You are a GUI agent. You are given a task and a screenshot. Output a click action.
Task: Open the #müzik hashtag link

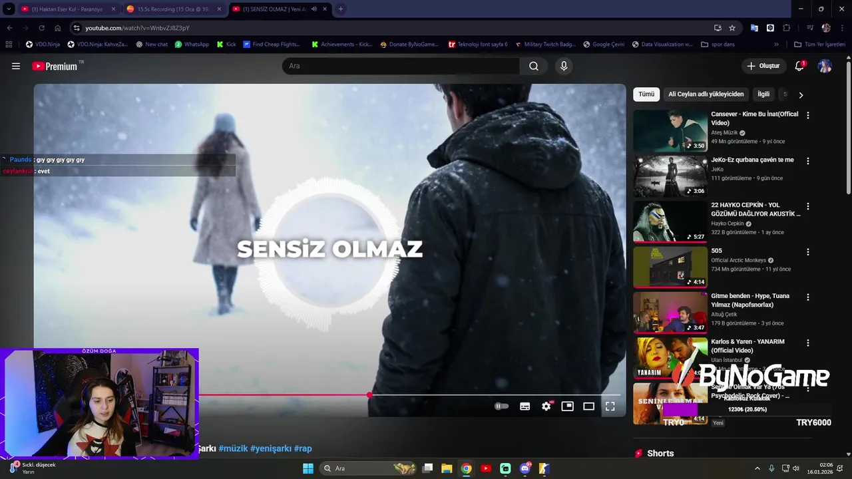(233, 448)
